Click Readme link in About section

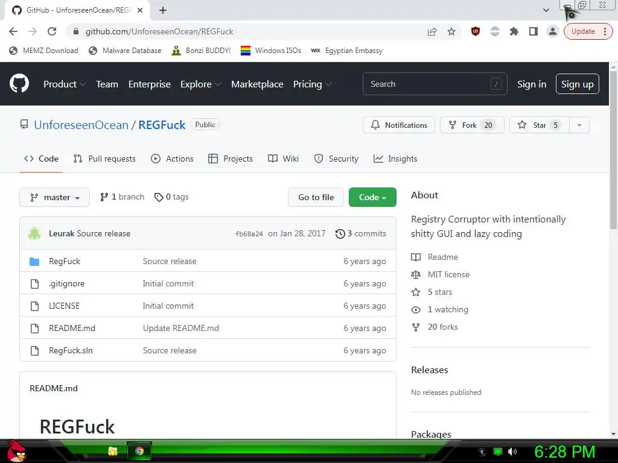[435, 257]
